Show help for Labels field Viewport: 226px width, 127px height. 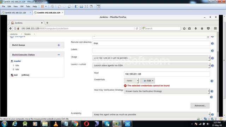(212, 51)
